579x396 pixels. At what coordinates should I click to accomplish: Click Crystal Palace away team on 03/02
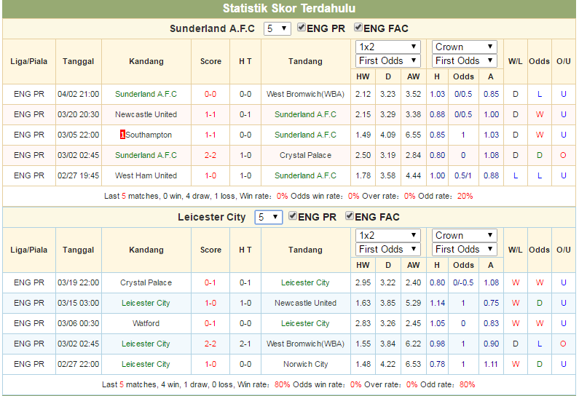click(305, 155)
